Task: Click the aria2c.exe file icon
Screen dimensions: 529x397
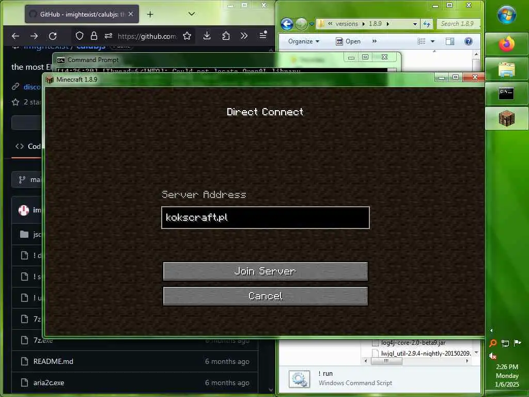Action: click(24, 383)
